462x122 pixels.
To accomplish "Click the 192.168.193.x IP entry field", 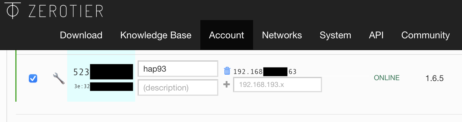I will point(277,85).
